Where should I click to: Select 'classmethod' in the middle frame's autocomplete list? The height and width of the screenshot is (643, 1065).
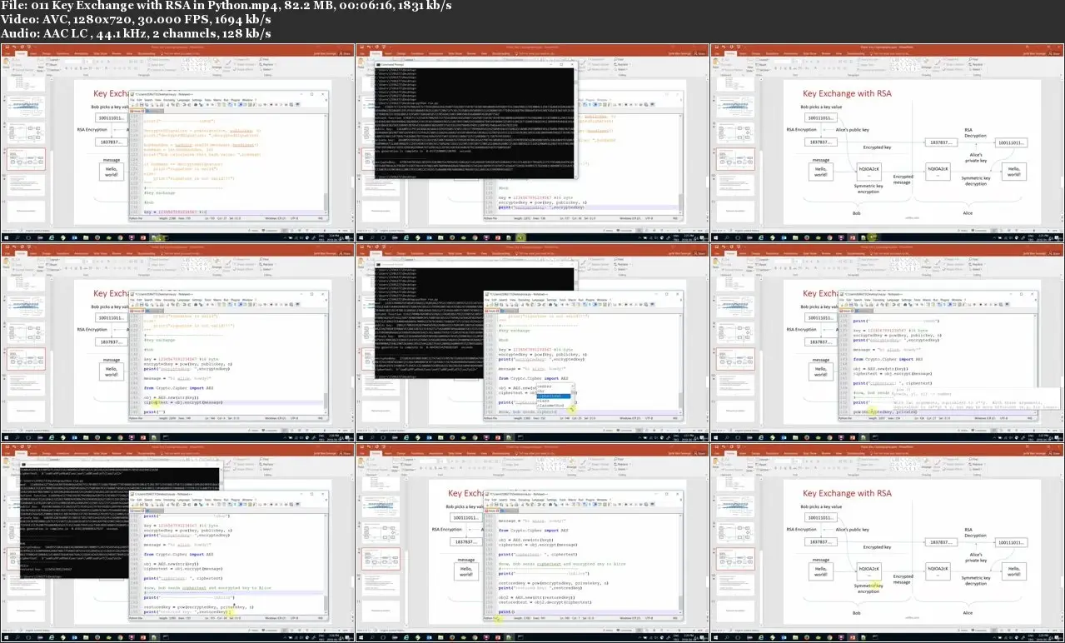(x=550, y=406)
